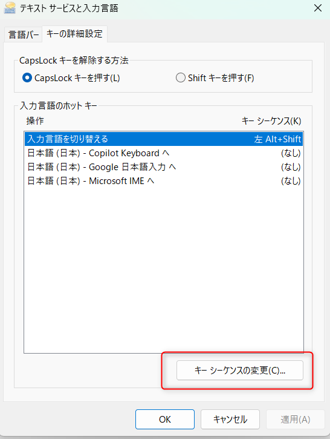Click the 左 Alt+Shift key sequence value
Viewport: 330px width, 439px height.
(277, 139)
